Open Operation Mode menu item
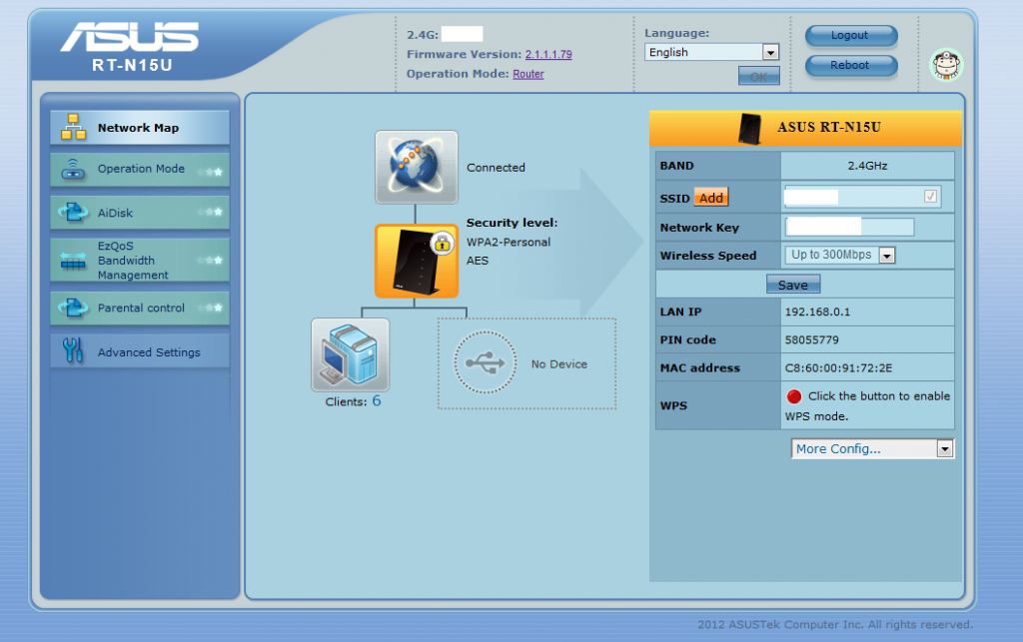 [x=139, y=170]
